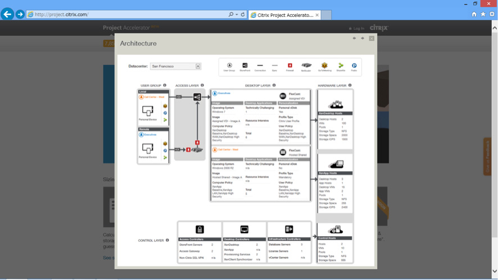Click the Desktop Controllers monitor icon
Screen dimensions: 498x280
(x=245, y=229)
